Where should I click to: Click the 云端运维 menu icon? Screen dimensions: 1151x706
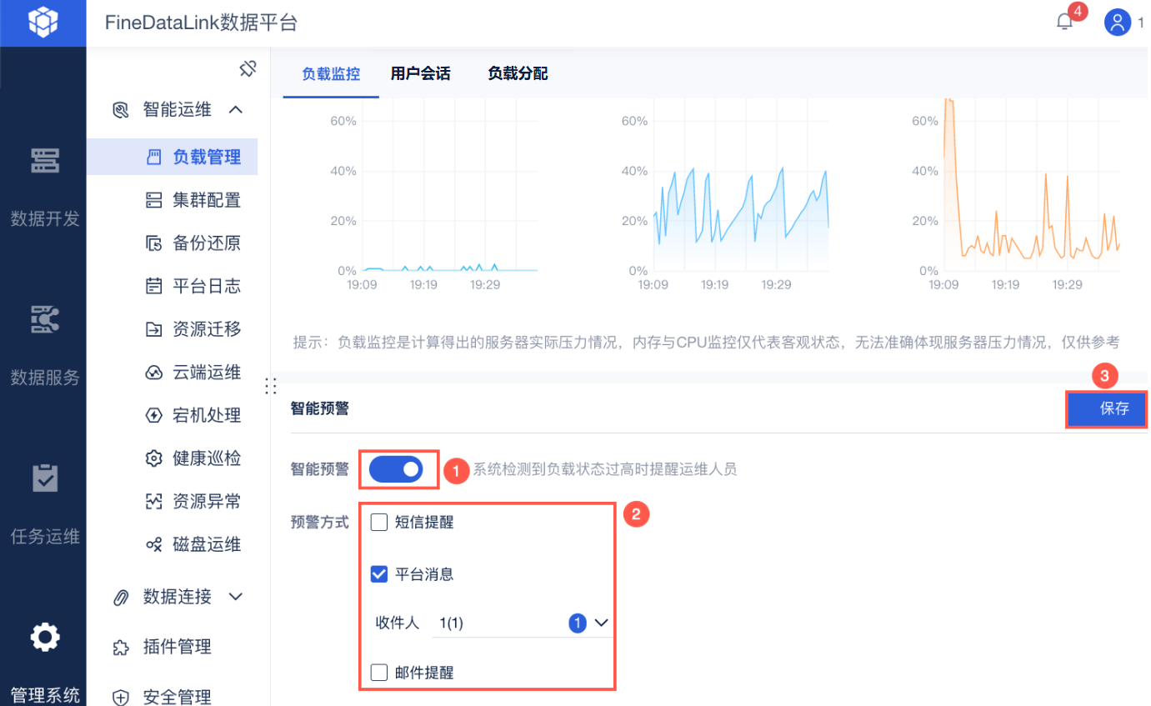[x=153, y=373]
